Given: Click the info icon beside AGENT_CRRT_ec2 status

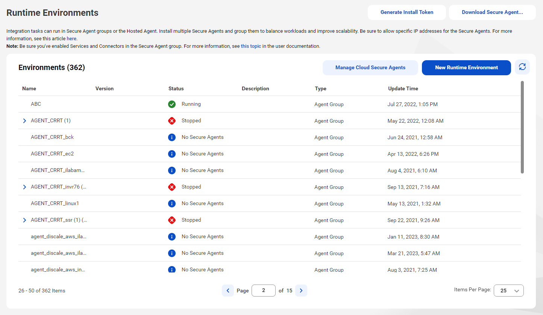Looking at the screenshot, I should (x=172, y=154).
